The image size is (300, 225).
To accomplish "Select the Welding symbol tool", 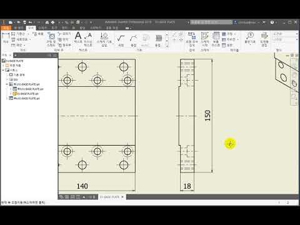I will [133, 41].
